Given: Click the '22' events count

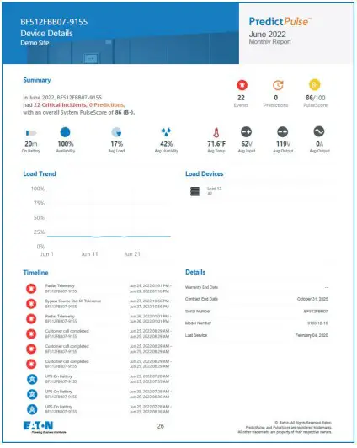Looking at the screenshot, I should (241, 98).
